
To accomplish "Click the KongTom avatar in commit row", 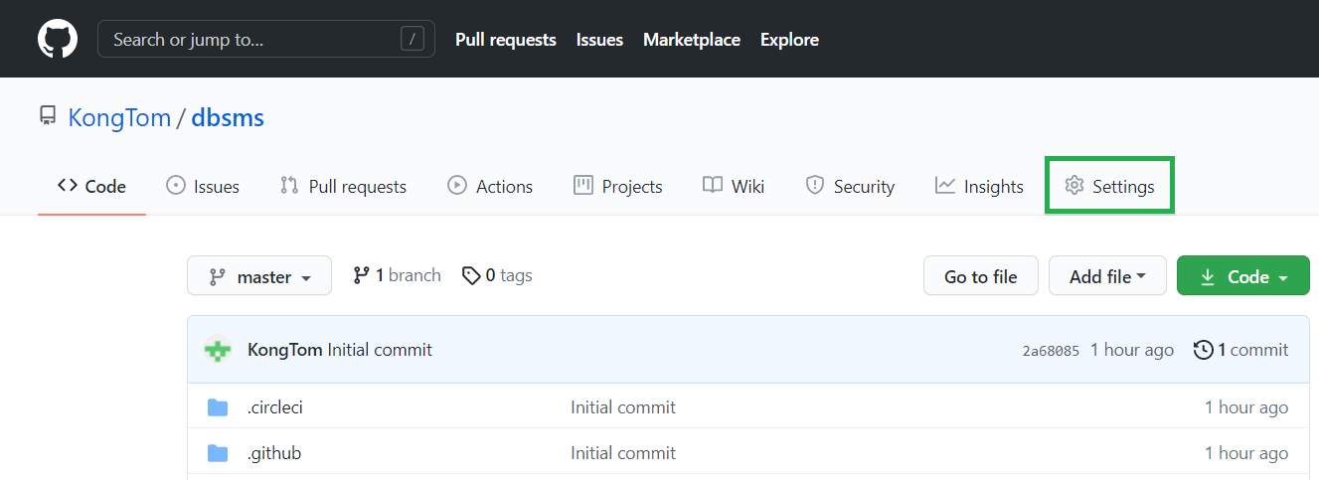I will pos(218,350).
